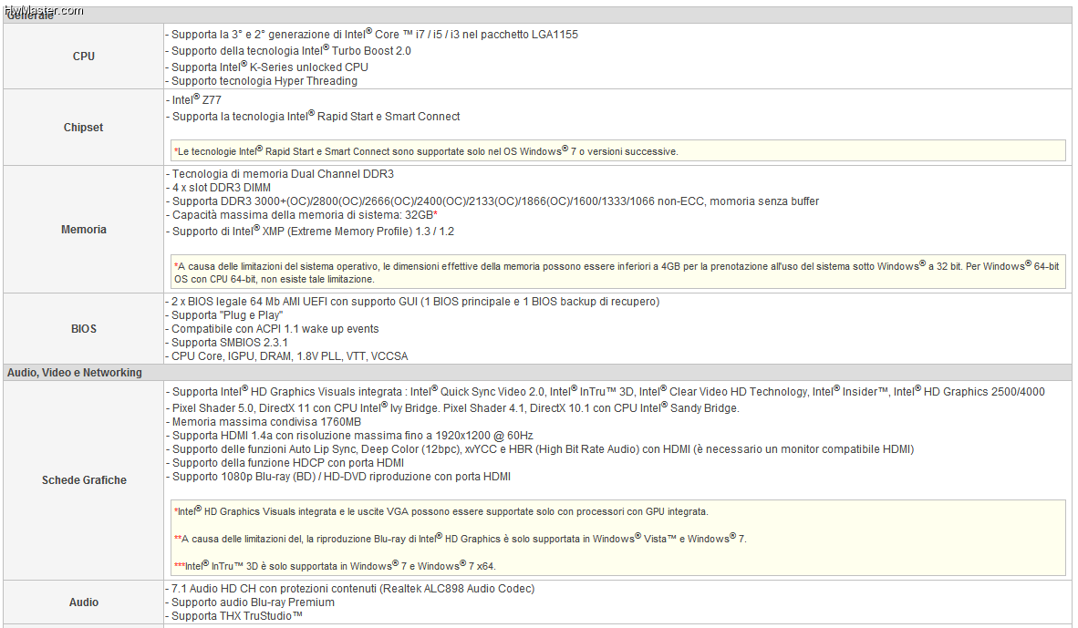Viewport: 1078px width, 628px height.
Task: Click the BIOS row label
Action: [83, 328]
